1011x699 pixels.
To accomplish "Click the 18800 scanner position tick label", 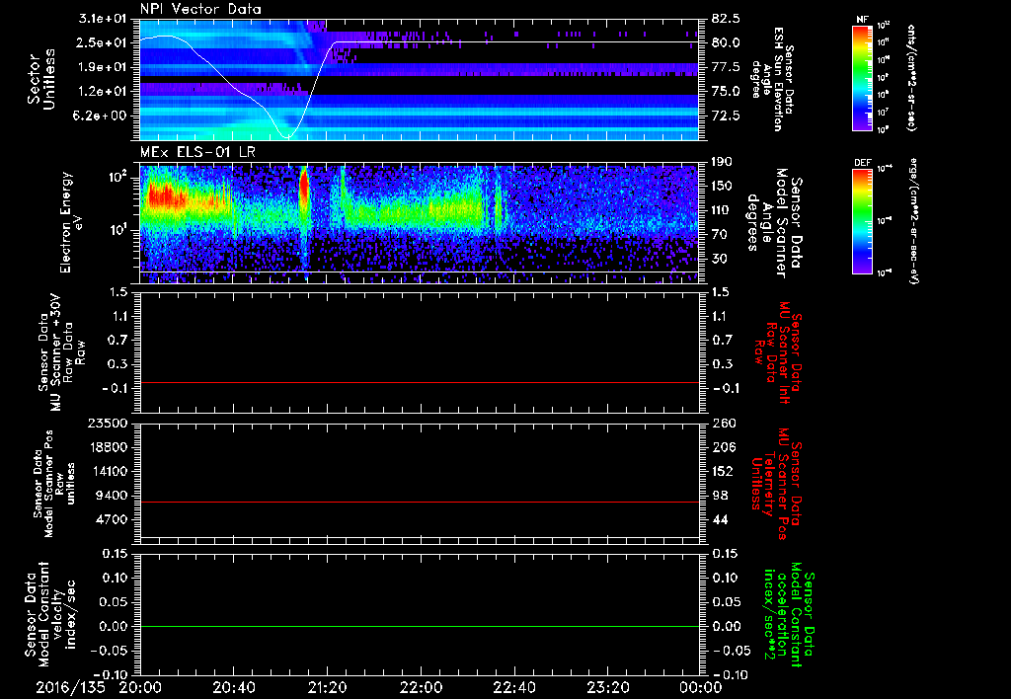I will pos(109,447).
